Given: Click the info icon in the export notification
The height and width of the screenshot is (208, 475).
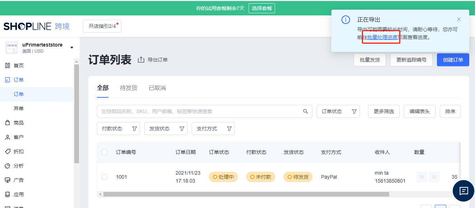Looking at the screenshot, I should coord(345,20).
